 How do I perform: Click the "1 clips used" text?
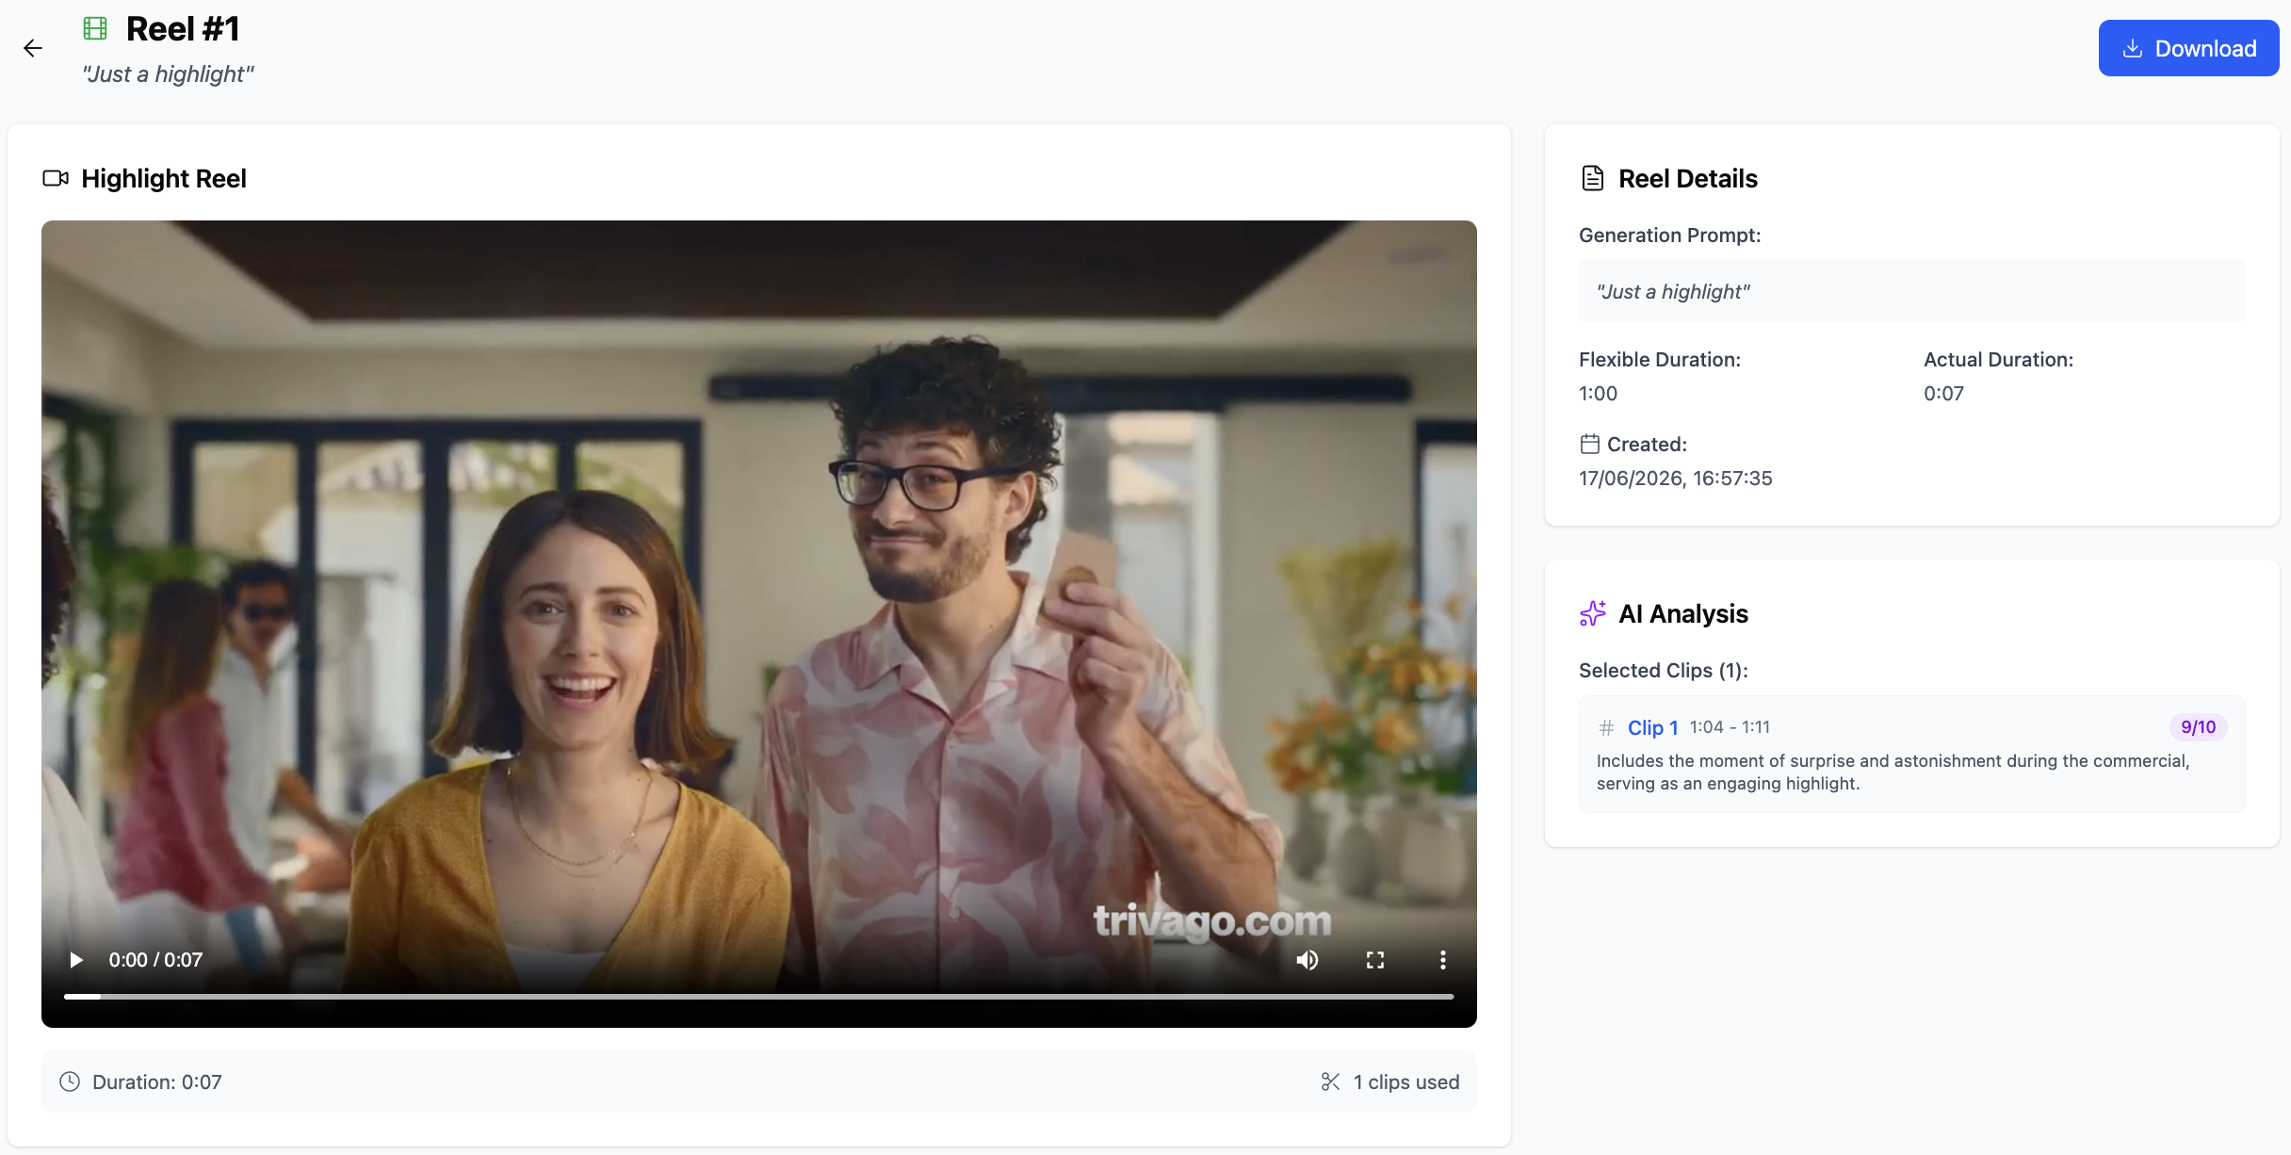(x=1406, y=1082)
